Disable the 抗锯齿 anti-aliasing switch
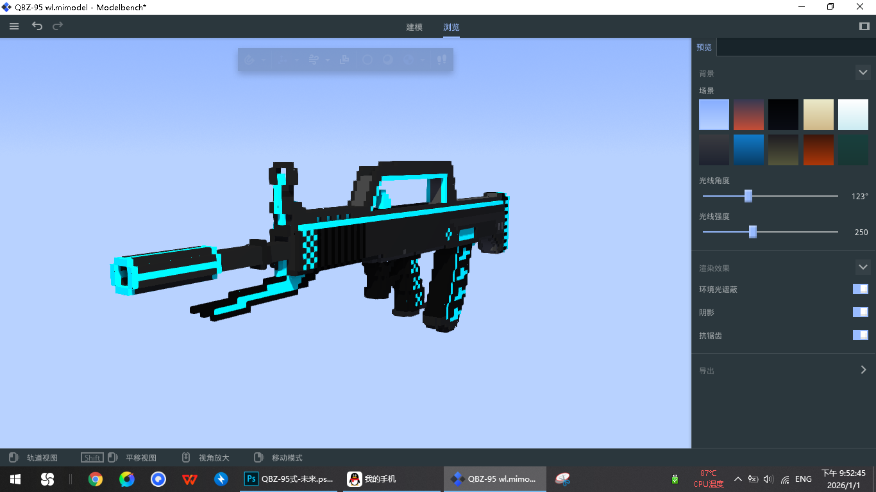 pyautogui.click(x=860, y=335)
